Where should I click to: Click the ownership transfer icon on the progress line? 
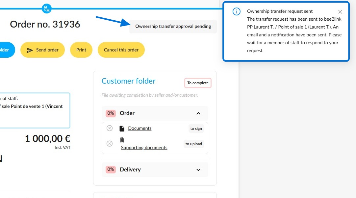pyautogui.click(x=46, y=9)
